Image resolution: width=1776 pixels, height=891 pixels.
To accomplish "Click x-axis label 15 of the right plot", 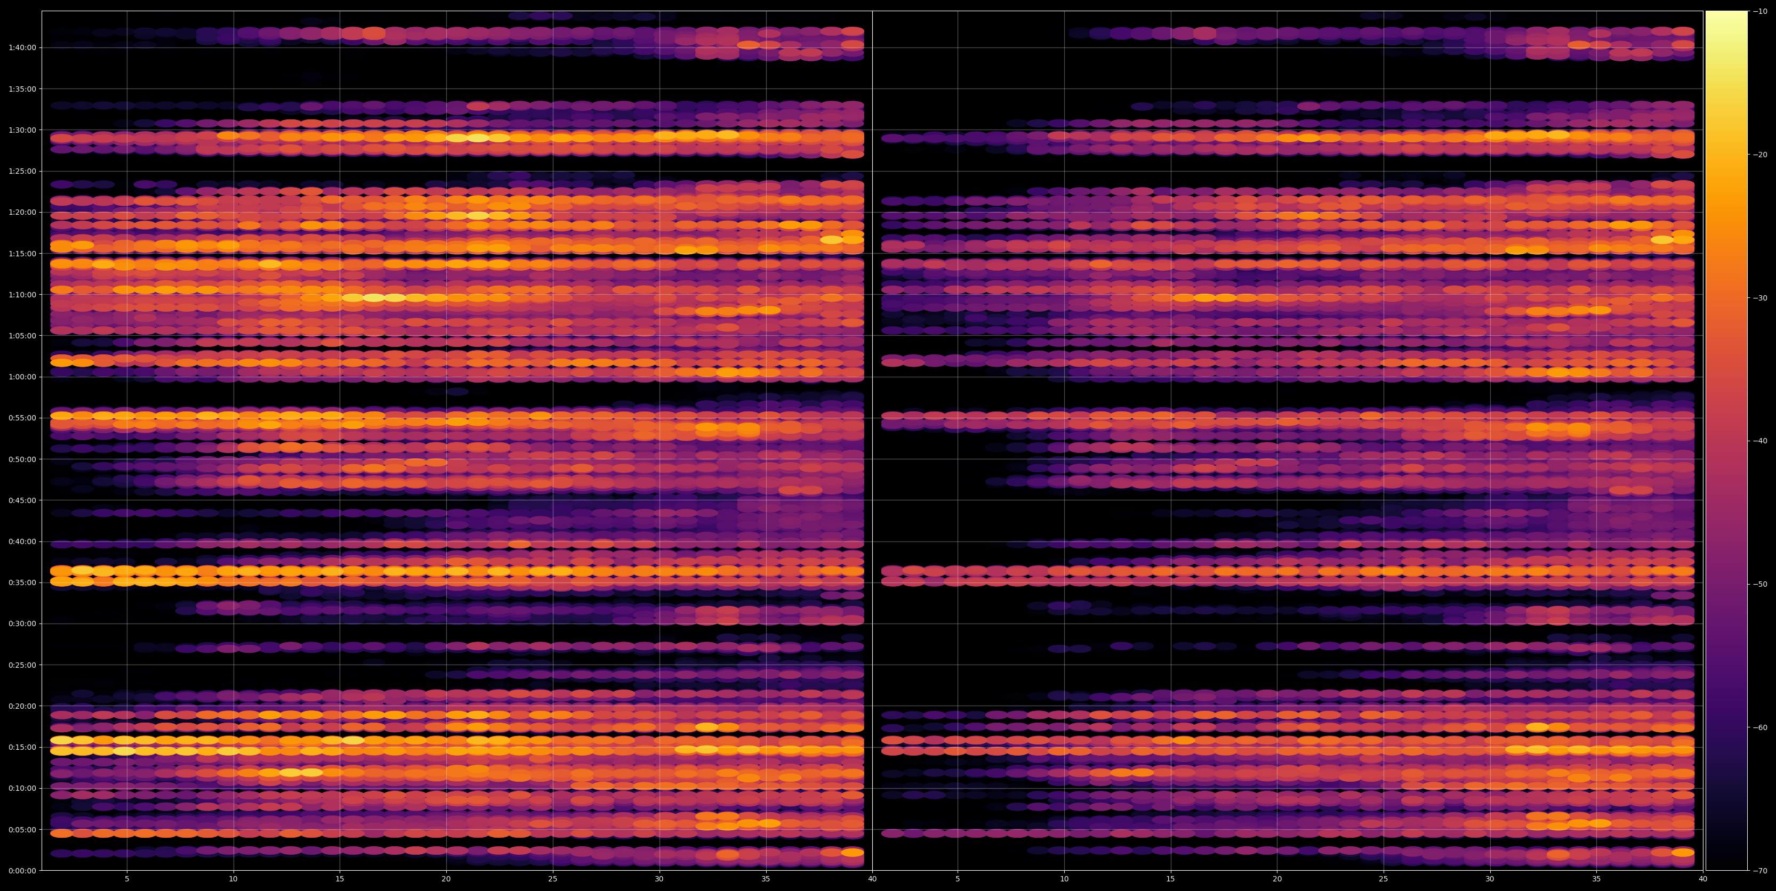I will click(1171, 879).
